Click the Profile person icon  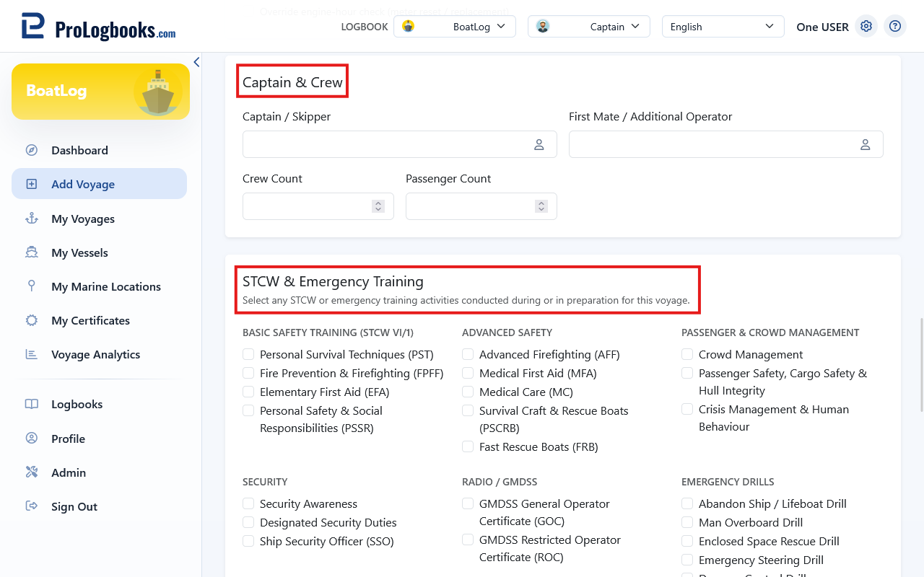pyautogui.click(x=32, y=439)
